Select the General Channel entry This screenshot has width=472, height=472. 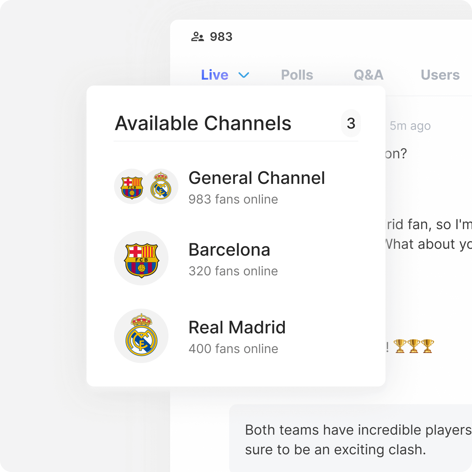coord(236,187)
